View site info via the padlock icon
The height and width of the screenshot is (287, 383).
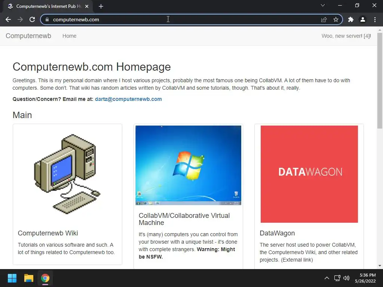pyautogui.click(x=47, y=19)
